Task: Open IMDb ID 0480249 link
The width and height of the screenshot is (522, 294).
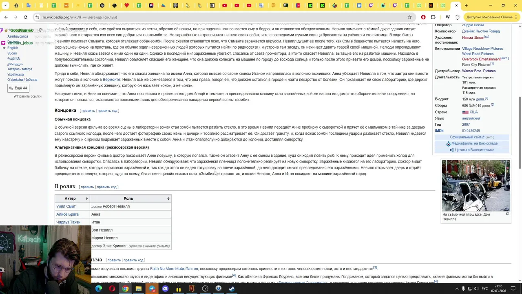Action: [471, 131]
